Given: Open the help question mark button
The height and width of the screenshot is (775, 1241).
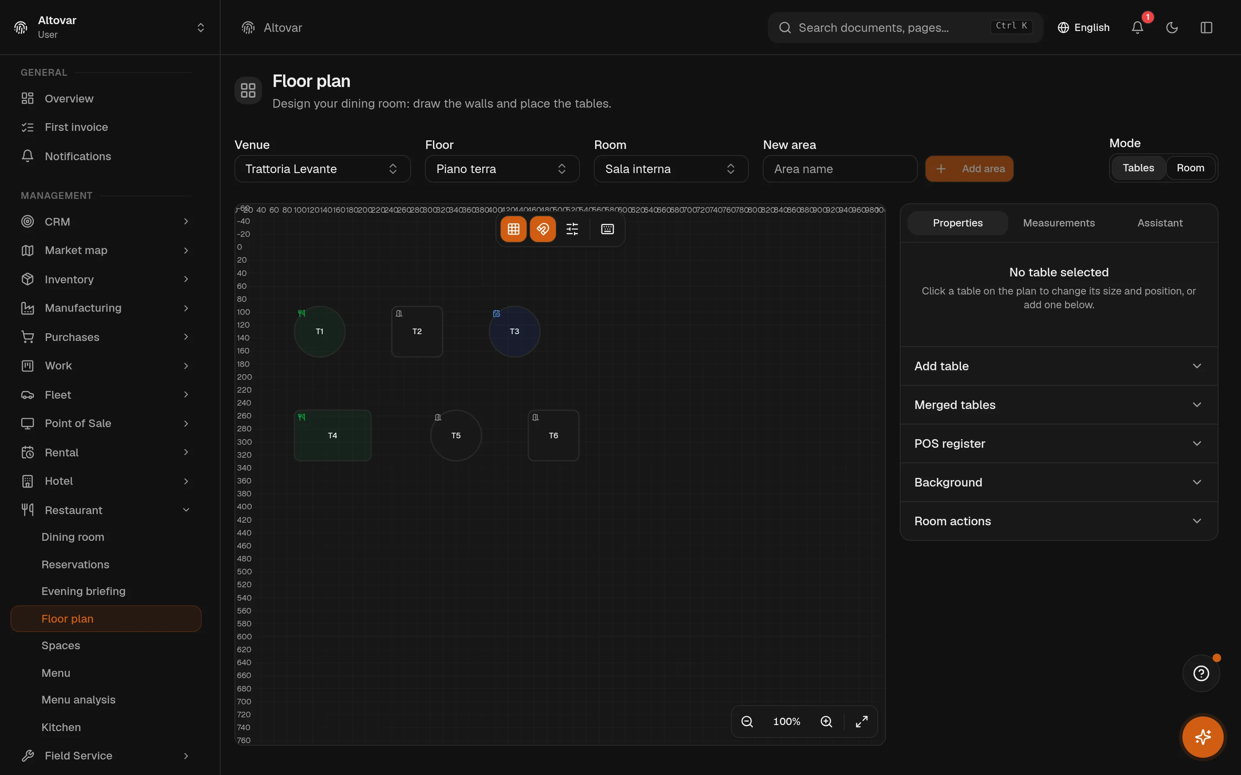Looking at the screenshot, I should 1201,673.
